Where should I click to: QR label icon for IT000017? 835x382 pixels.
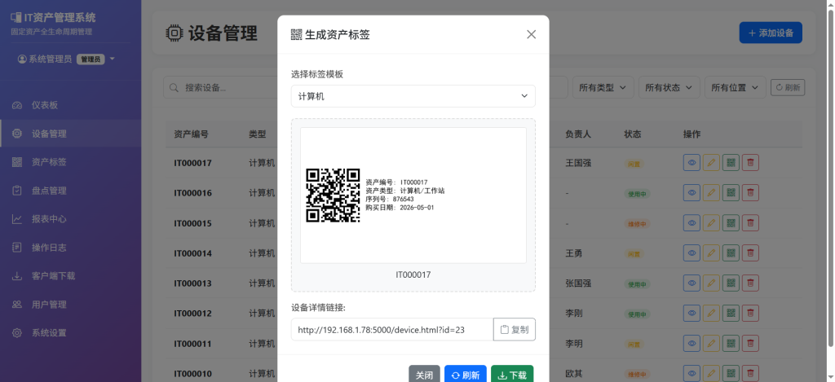point(731,163)
